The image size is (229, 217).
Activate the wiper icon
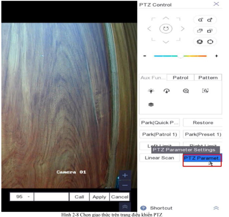point(166,91)
